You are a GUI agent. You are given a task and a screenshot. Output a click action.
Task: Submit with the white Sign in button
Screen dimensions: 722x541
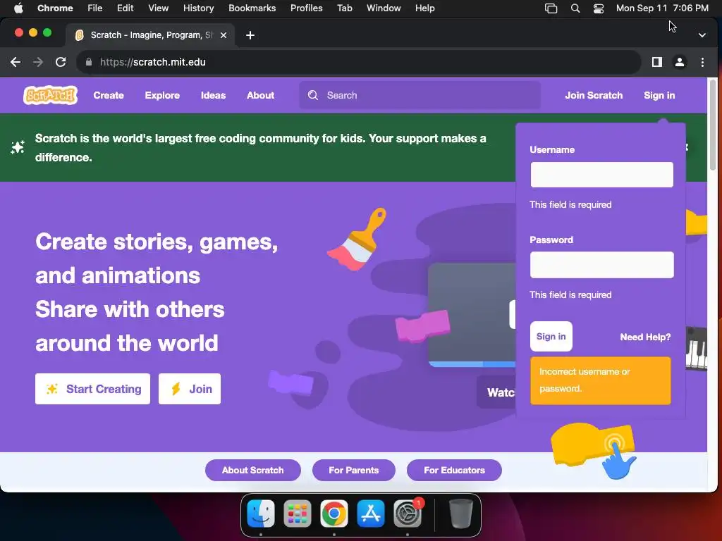tap(551, 336)
